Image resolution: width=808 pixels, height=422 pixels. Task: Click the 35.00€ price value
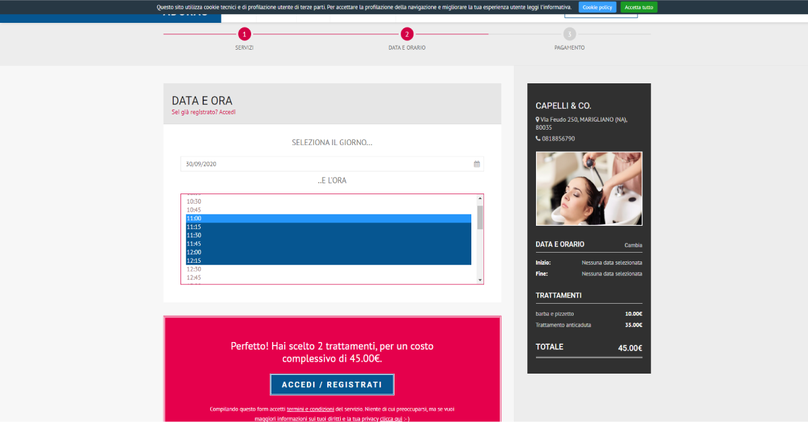634,325
